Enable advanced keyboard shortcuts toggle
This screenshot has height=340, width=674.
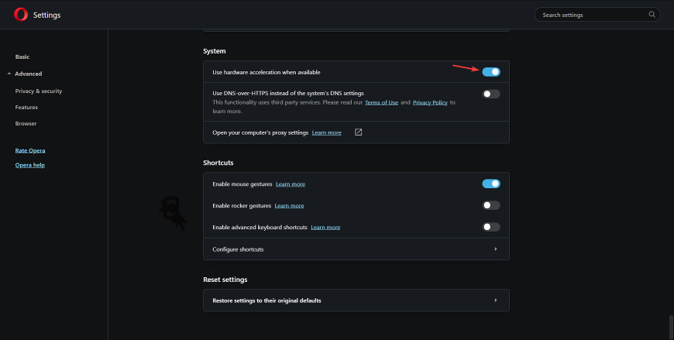pyautogui.click(x=491, y=227)
